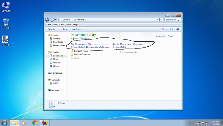
Task: Create a New folder
Action: click(76, 29)
